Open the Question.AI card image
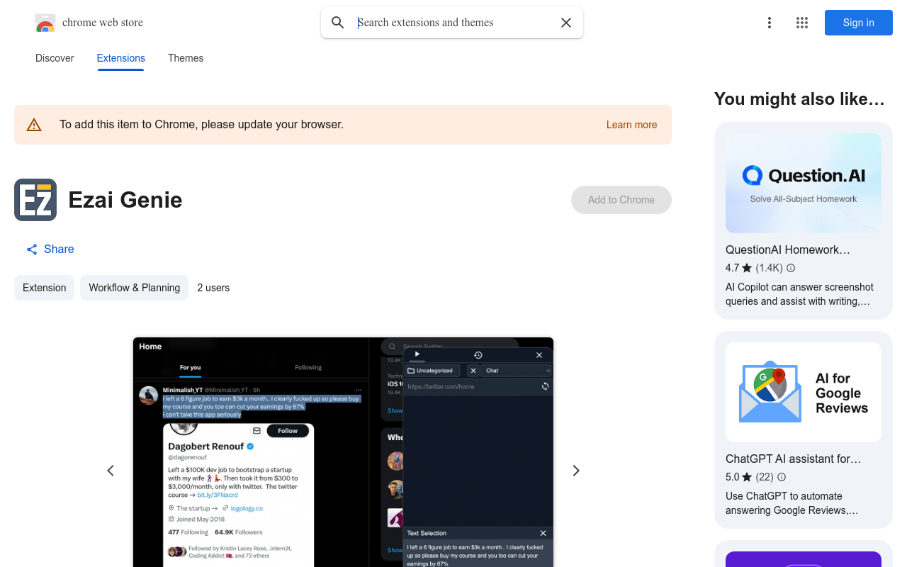Image resolution: width=907 pixels, height=567 pixels. (804, 183)
